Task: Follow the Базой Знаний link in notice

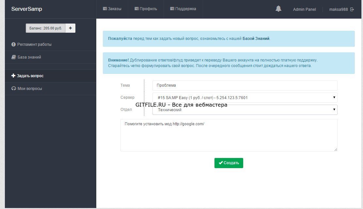Action: tap(256, 39)
